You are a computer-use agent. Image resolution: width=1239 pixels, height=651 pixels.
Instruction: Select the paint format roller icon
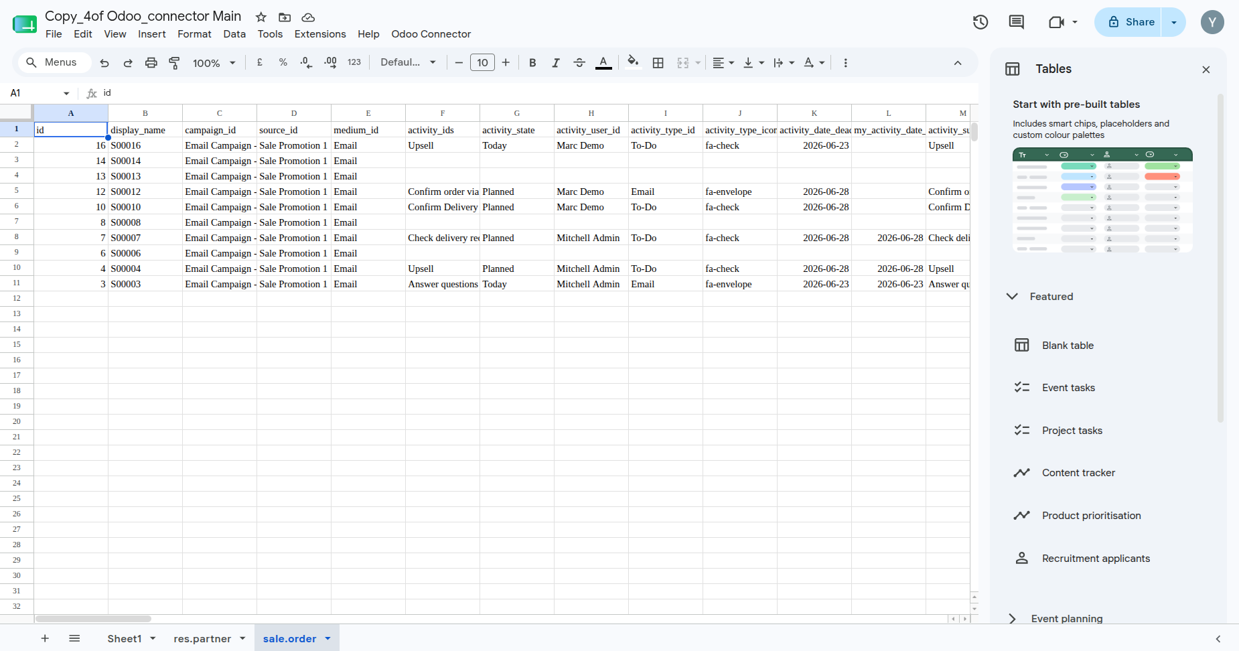click(174, 63)
